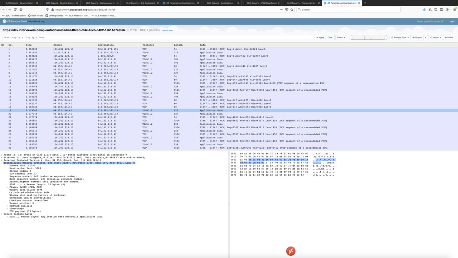The image size is (458, 258).
Task: Open the page actions three-dots menu
Action: (x=282, y=9)
